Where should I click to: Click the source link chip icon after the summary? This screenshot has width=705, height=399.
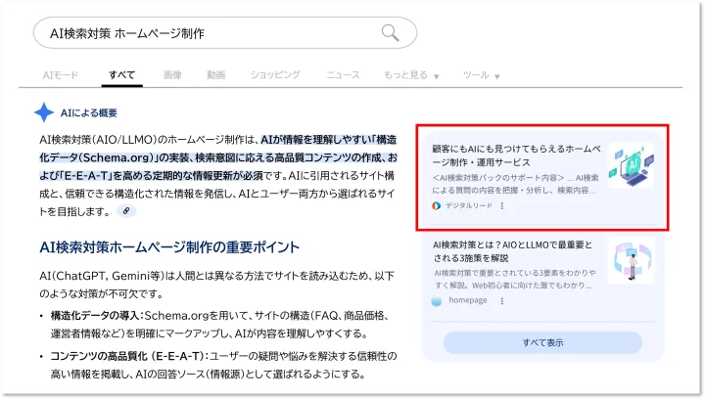tap(125, 210)
